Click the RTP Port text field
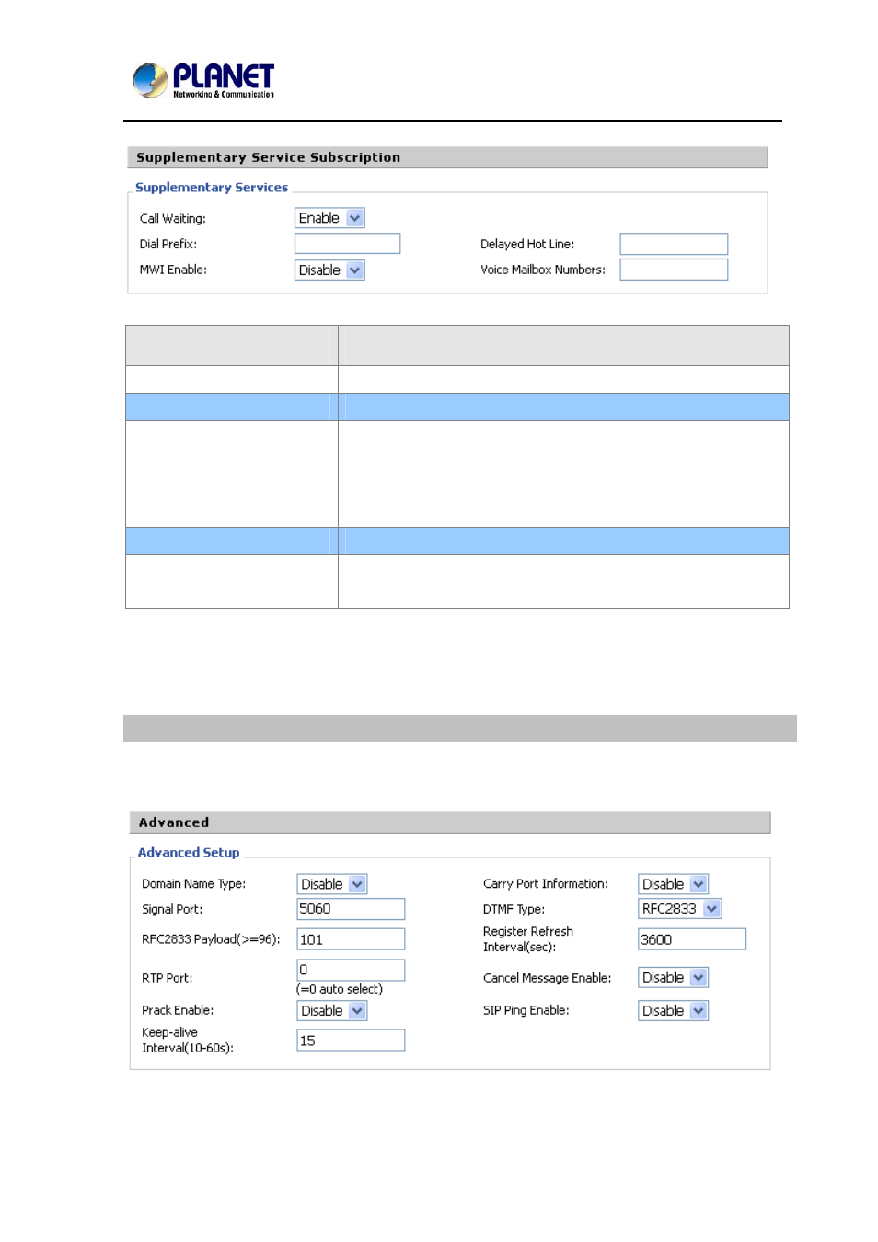878x1242 pixels. (350, 970)
